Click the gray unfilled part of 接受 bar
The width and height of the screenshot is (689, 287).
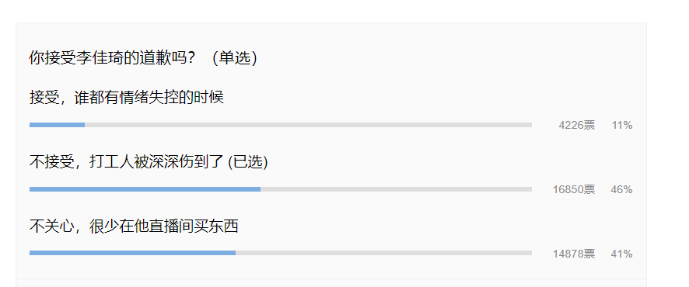[309, 125]
